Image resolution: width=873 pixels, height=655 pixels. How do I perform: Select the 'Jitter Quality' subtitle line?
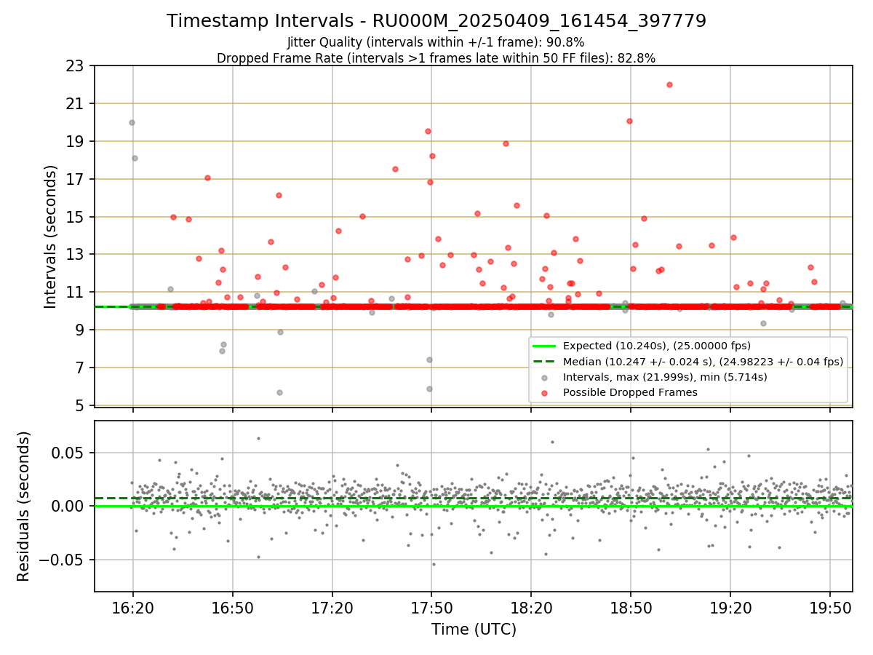point(436,43)
